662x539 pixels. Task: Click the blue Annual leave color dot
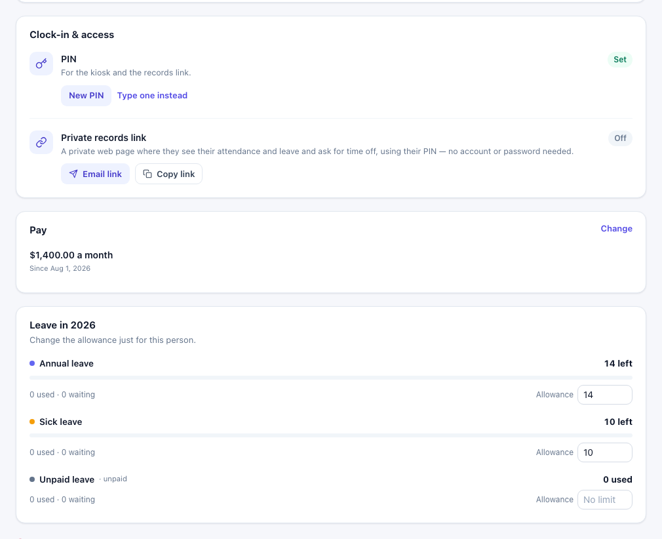coord(32,363)
